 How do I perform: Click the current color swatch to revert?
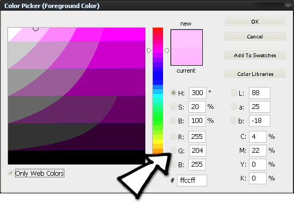pos(187,56)
